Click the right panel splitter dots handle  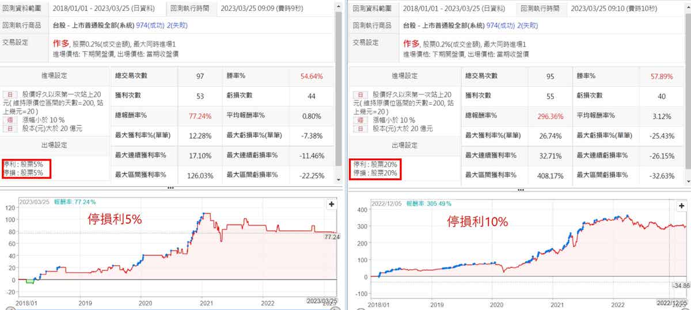520,188
